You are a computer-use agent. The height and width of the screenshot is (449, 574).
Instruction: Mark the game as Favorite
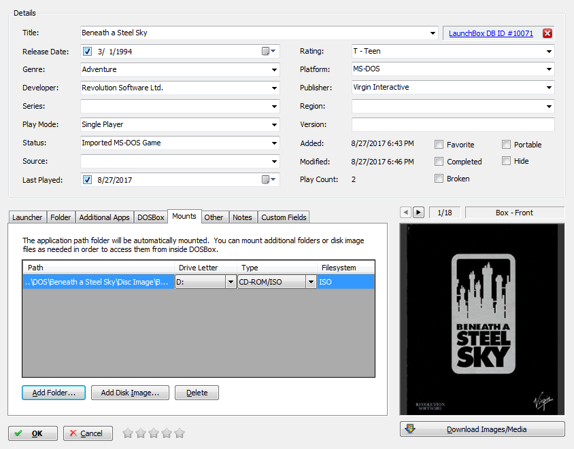439,145
